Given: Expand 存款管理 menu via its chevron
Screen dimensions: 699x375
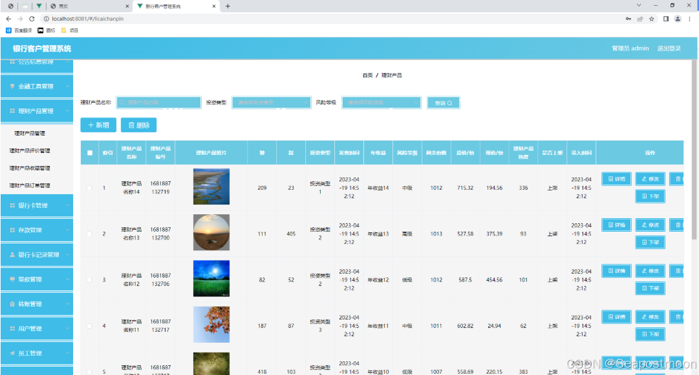Looking at the screenshot, I should 67,230.
